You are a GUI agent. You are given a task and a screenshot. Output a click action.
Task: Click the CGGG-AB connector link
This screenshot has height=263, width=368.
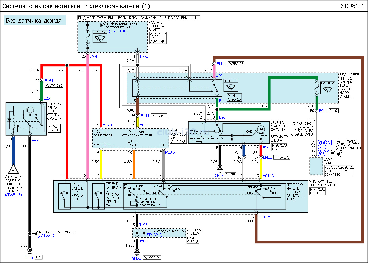tap(325, 145)
